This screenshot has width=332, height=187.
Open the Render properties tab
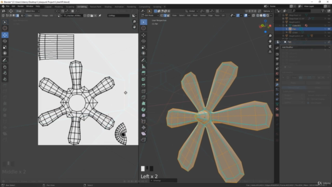[x=277, y=54]
